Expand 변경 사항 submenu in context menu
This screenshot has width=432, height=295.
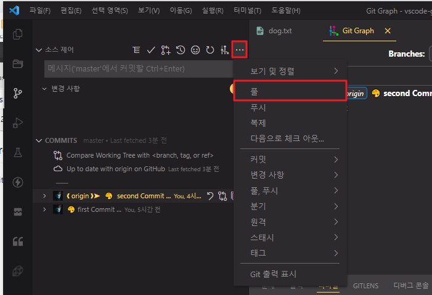290,175
